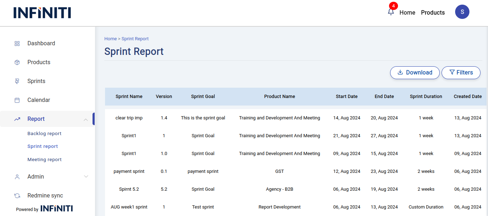Click the Calendar icon in sidebar
This screenshot has width=488, height=216.
tap(17, 100)
